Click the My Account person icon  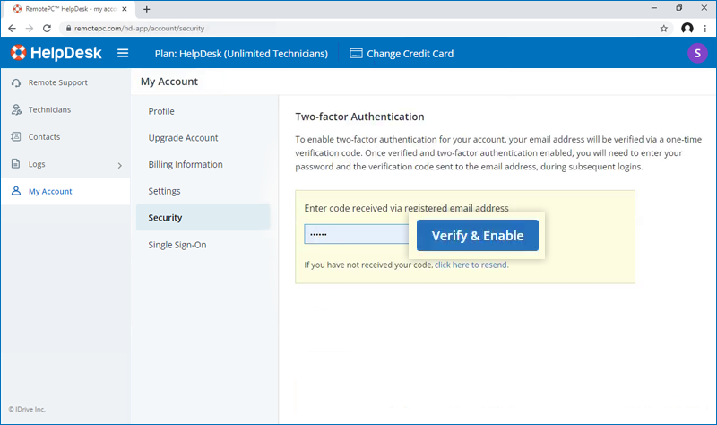tap(16, 192)
